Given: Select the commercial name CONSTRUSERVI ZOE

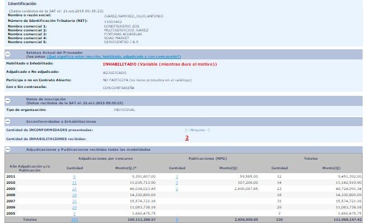Looking at the screenshot, I should [121, 26].
